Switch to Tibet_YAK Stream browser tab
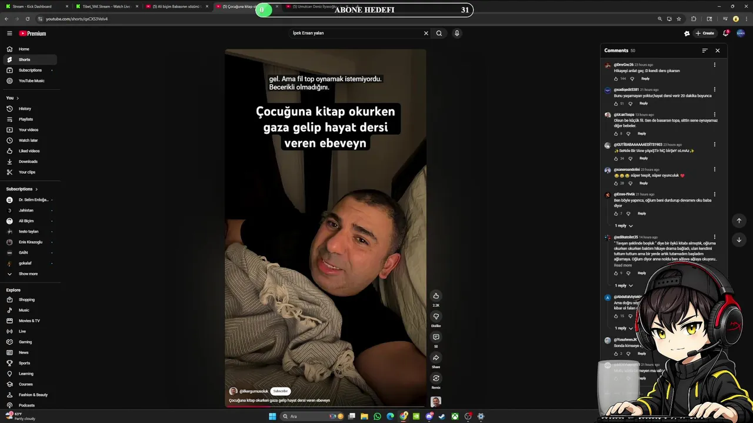This screenshot has width=753, height=423. click(x=106, y=6)
